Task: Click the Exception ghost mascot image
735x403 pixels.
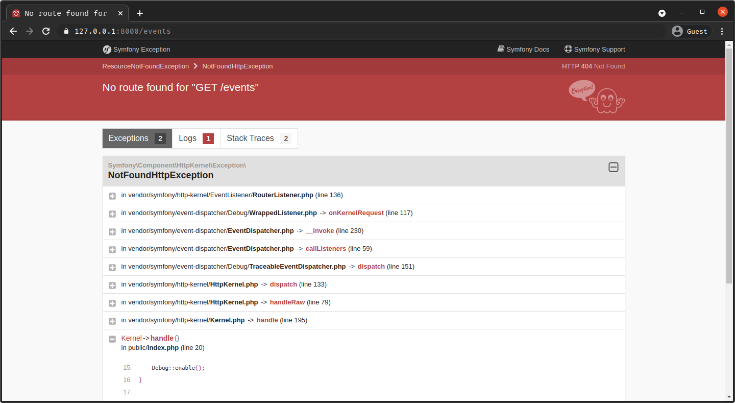Action: tap(596, 97)
